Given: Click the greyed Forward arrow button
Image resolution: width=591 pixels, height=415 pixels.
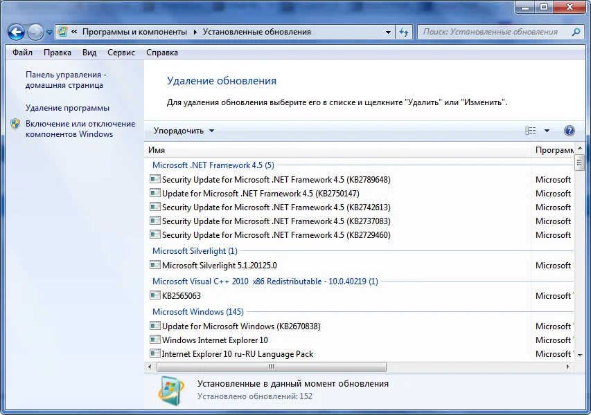Looking at the screenshot, I should tap(35, 33).
